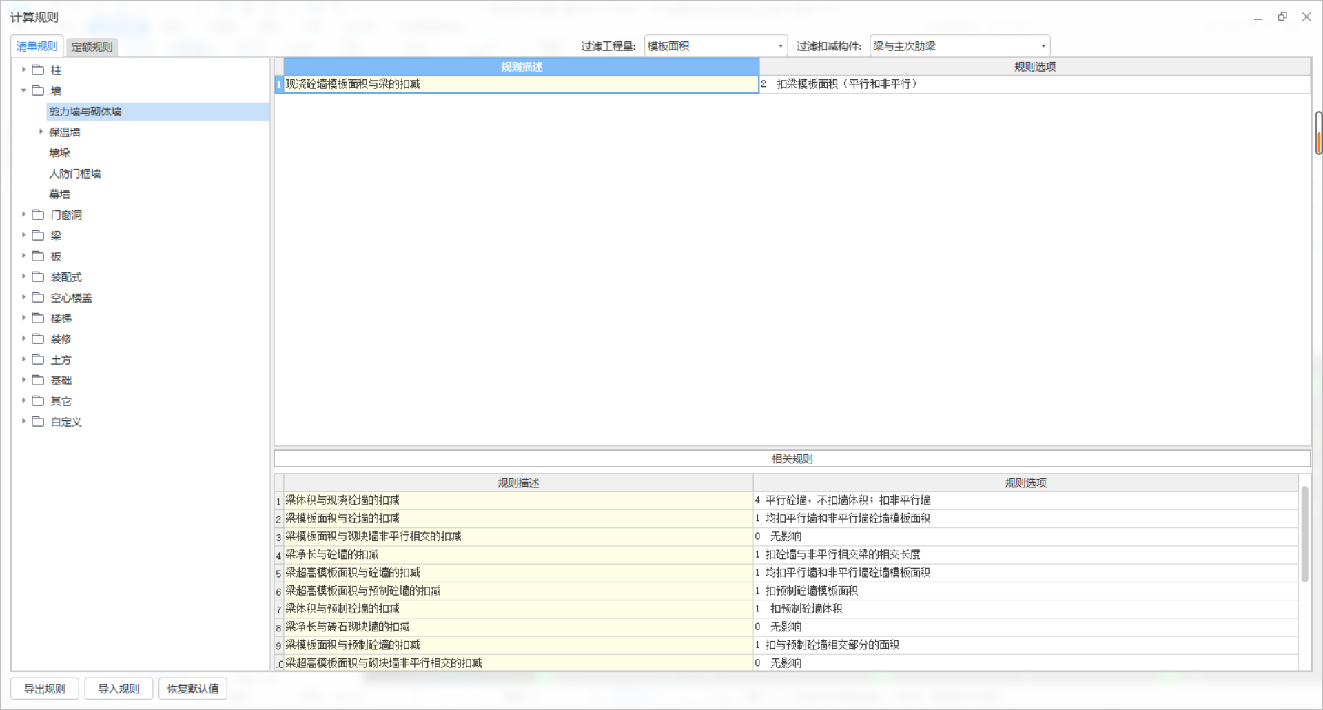Click the folder icon next to 自定义
Screen dimensions: 1323x710
click(38, 421)
